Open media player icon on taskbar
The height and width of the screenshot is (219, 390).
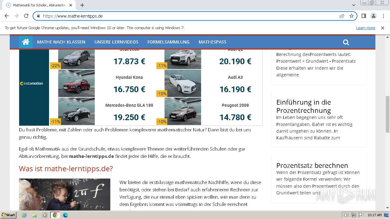[45, 215]
